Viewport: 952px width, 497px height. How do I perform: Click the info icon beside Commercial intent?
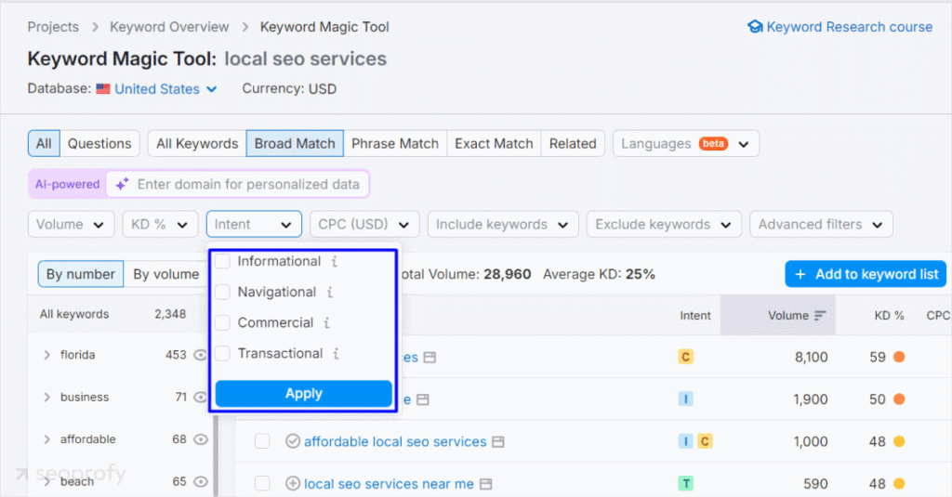tap(327, 323)
